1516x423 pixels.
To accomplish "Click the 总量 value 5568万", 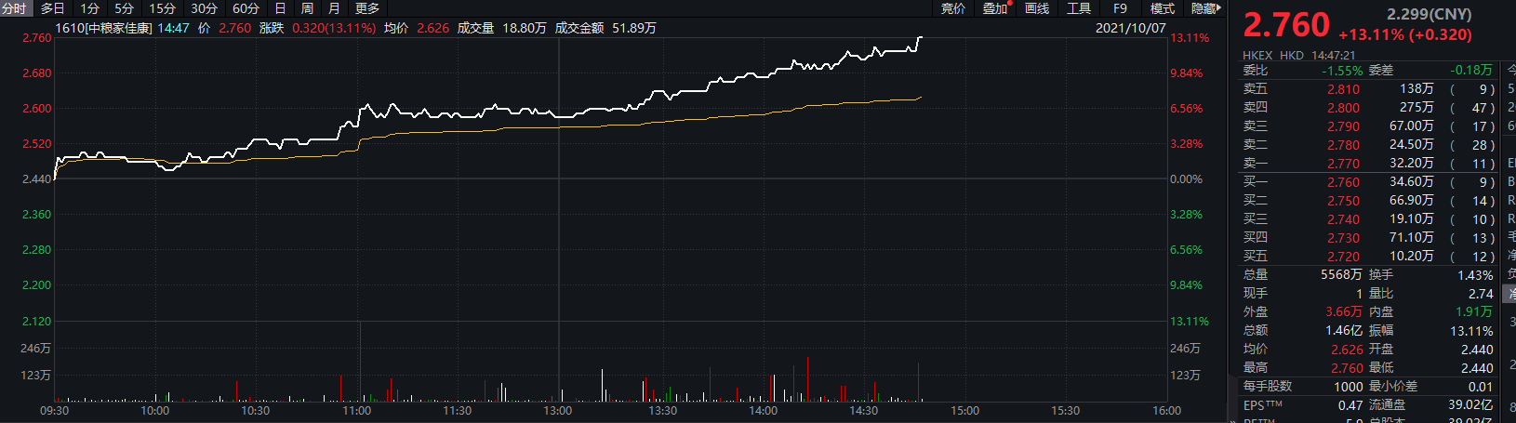I will point(1341,275).
